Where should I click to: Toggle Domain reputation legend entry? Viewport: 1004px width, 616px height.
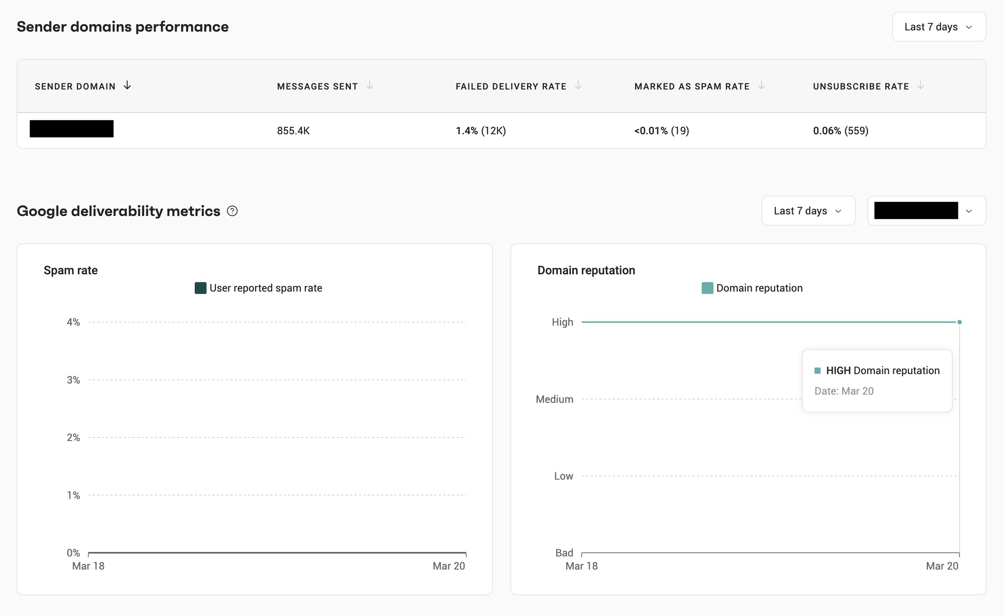pos(759,288)
